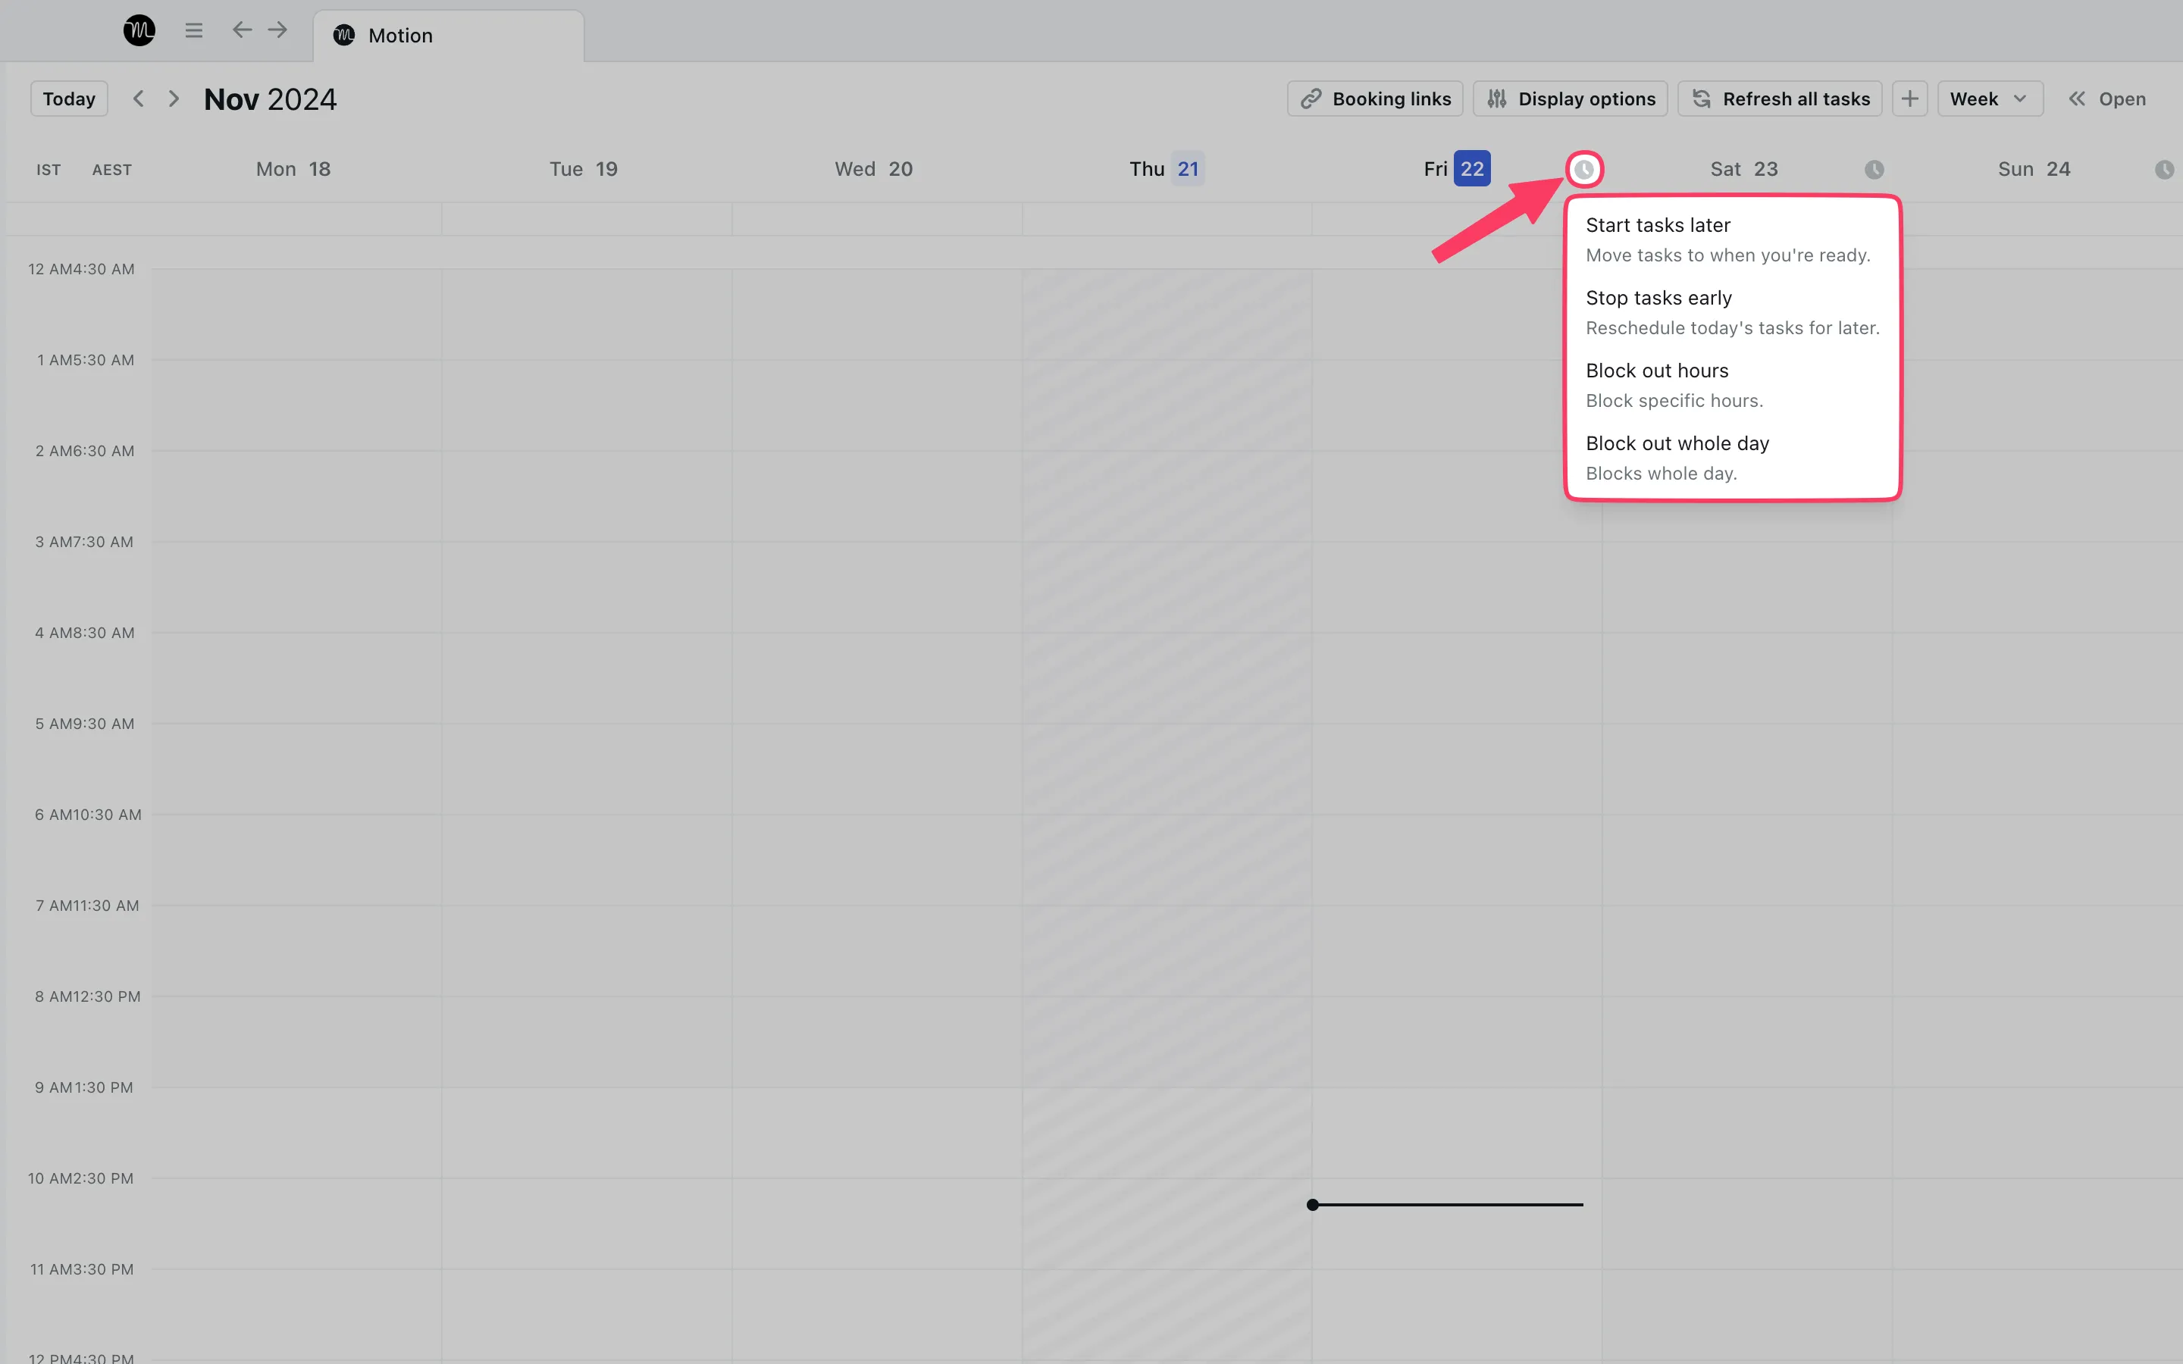Choose Start tasks later
This screenshot has height=1364, width=2183.
1732,239
